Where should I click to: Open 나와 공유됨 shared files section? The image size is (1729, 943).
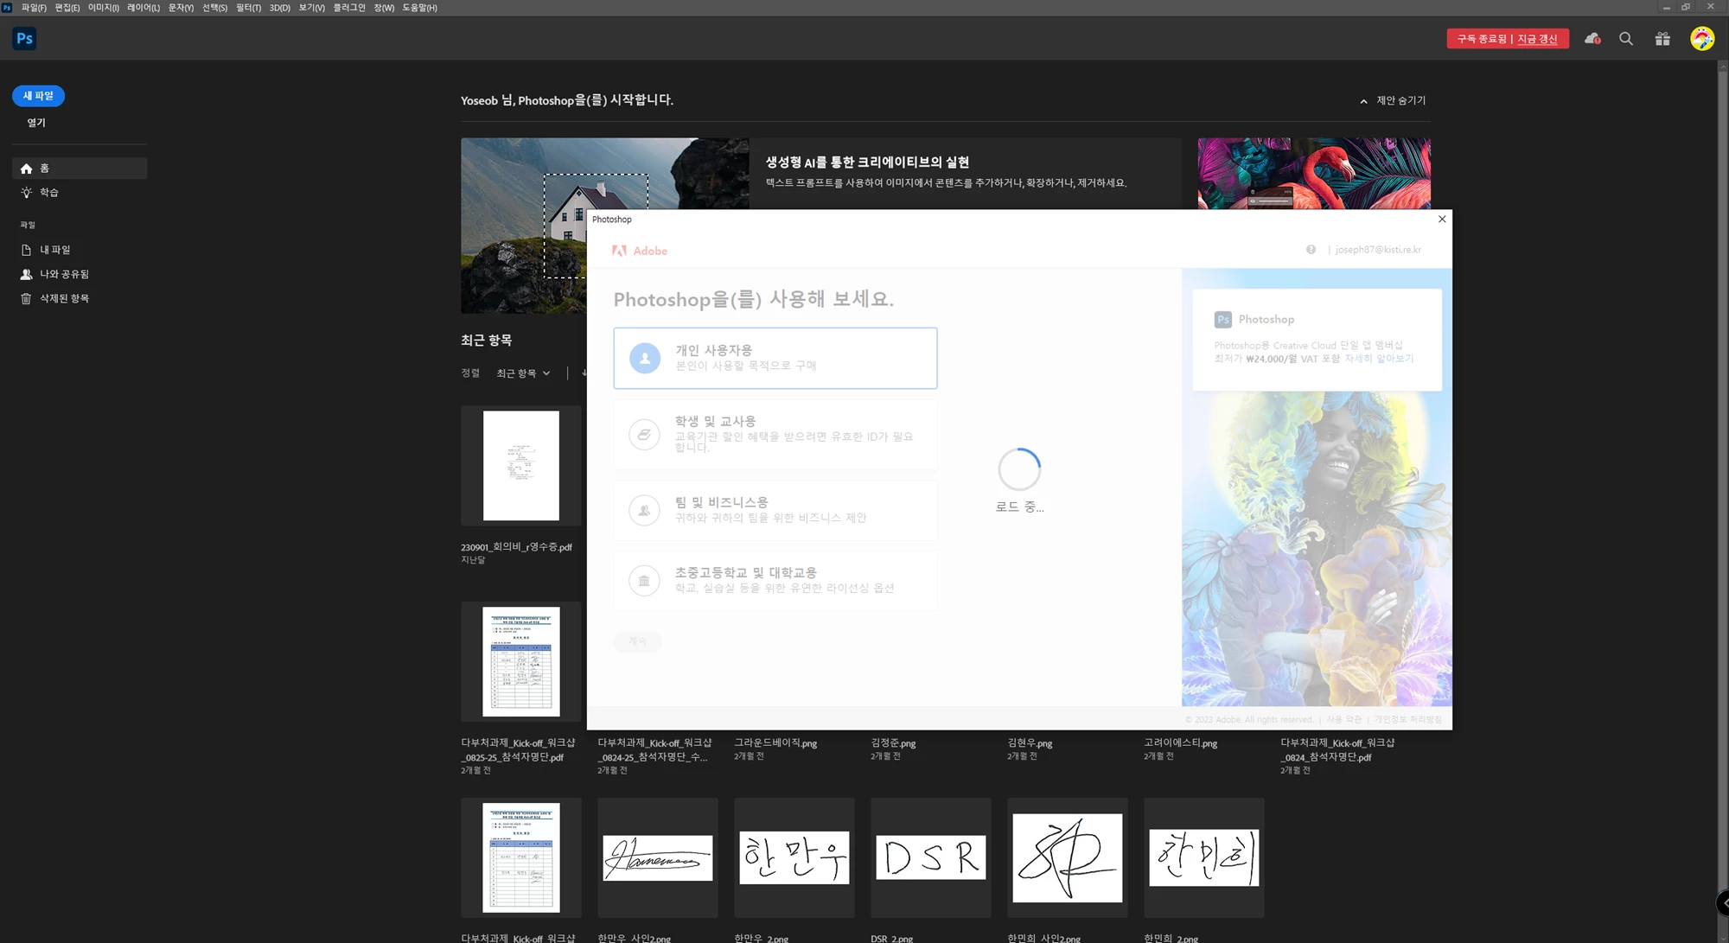tap(64, 274)
